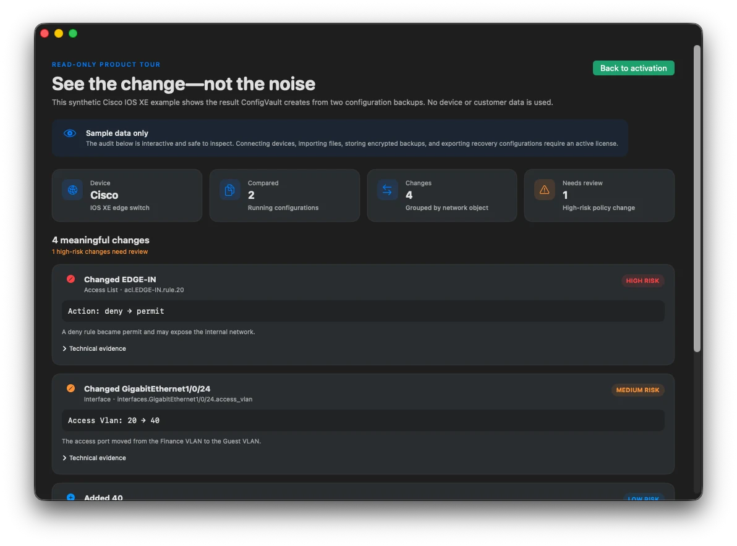
Task: Click the 'Access List · acl.EDGE-IN.rule.20' path text
Action: 134,290
